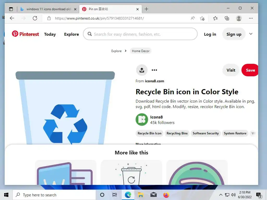The image size is (267, 200).
Task: Activate the Read aloud icon
Action: click(193, 18)
